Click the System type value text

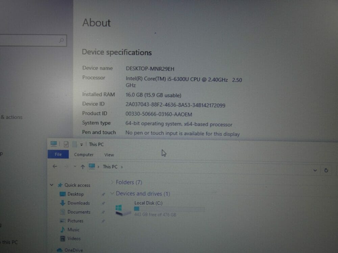[x=179, y=124]
